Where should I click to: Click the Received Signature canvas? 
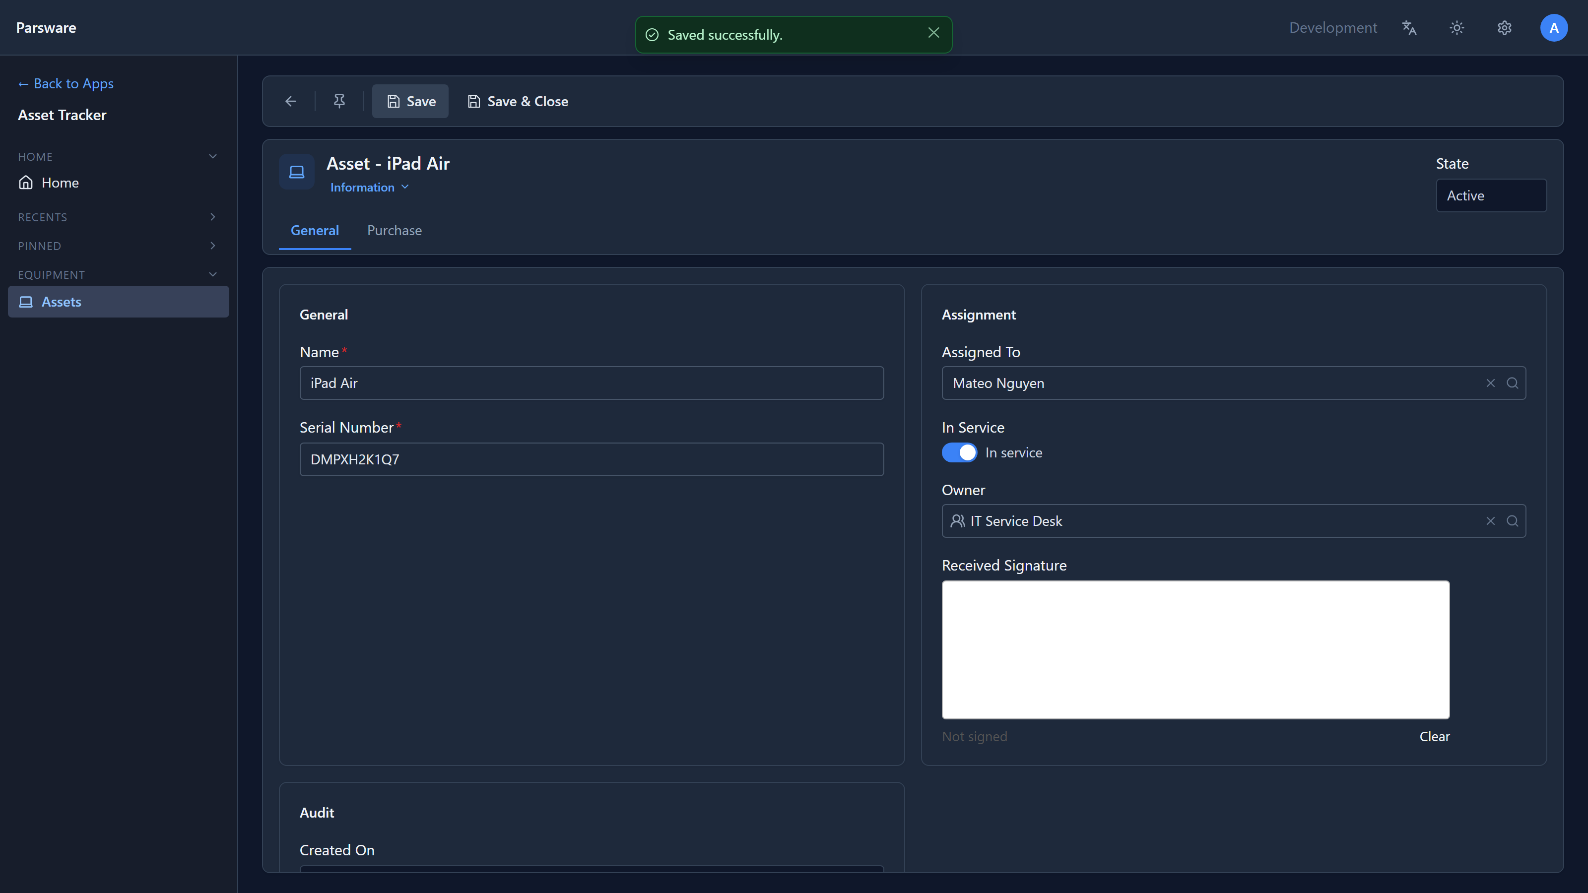(x=1195, y=649)
